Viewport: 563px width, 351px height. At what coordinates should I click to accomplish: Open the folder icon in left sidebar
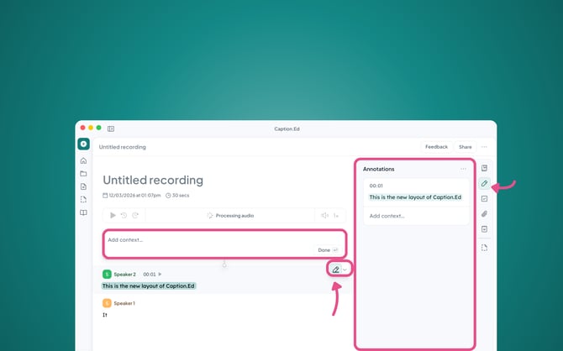click(83, 174)
